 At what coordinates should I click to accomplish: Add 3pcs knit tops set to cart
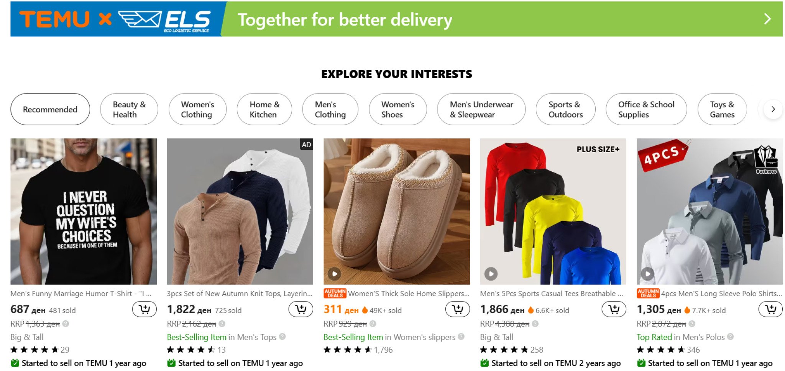(x=301, y=309)
